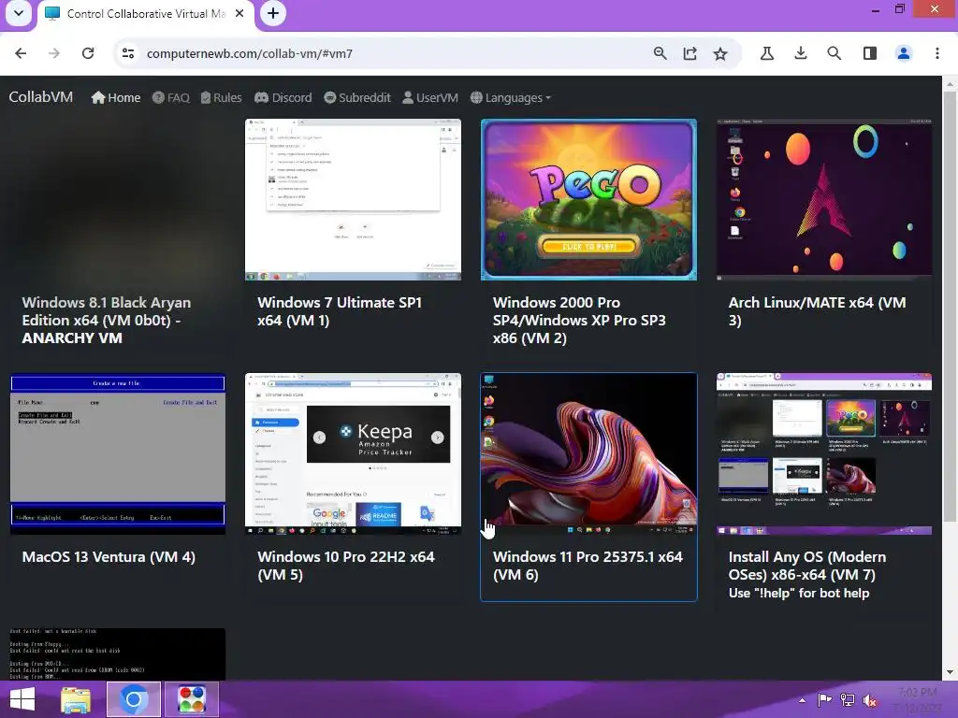Screen dimensions: 958x718
Task: Open the UserVM nav link
Action: click(430, 97)
